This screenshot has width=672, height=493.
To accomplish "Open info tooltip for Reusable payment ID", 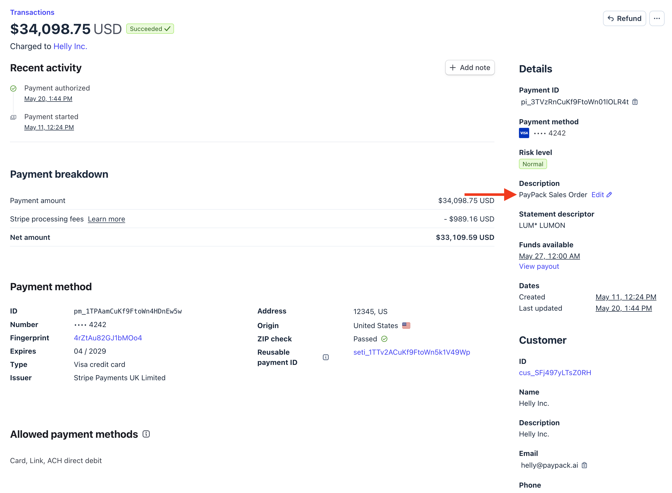I will pyautogui.click(x=326, y=357).
